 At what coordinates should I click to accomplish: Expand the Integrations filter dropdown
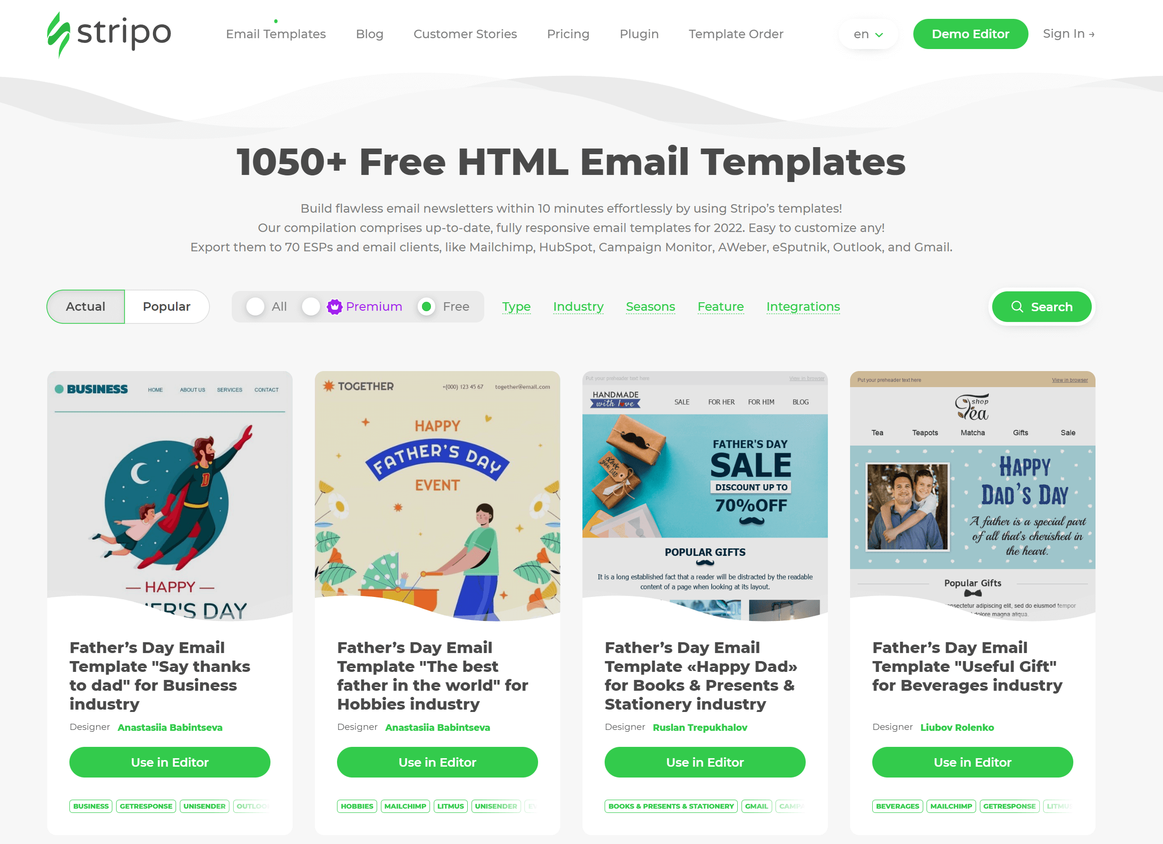(x=804, y=306)
